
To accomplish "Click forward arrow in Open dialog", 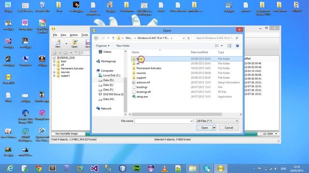I will point(103,38).
